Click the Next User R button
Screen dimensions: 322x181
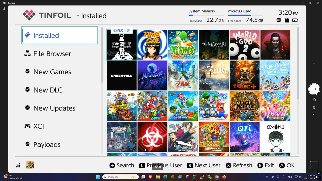pos(204,165)
